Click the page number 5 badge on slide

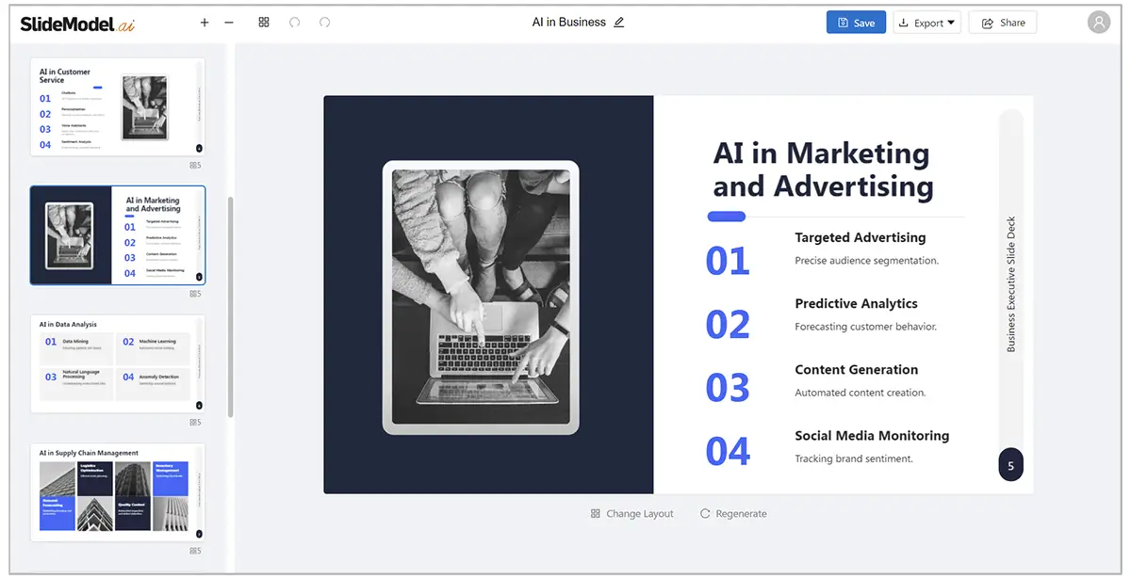click(1010, 465)
